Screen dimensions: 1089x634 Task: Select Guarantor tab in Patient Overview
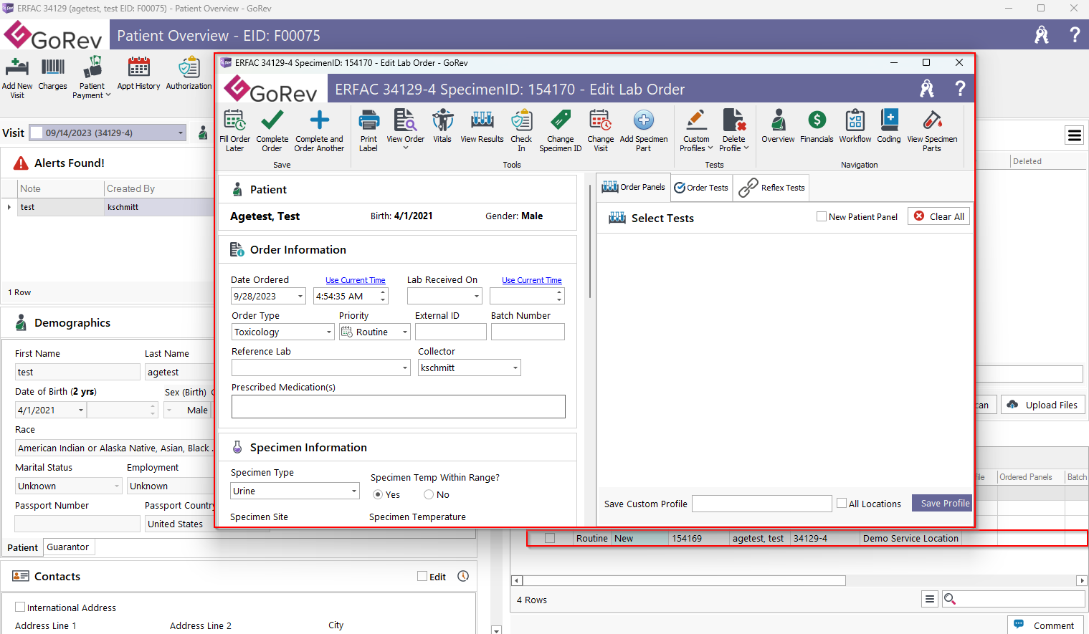68,547
